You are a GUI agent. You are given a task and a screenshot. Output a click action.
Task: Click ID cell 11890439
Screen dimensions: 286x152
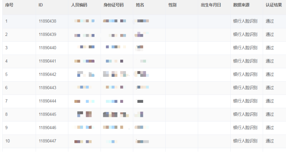47,34
